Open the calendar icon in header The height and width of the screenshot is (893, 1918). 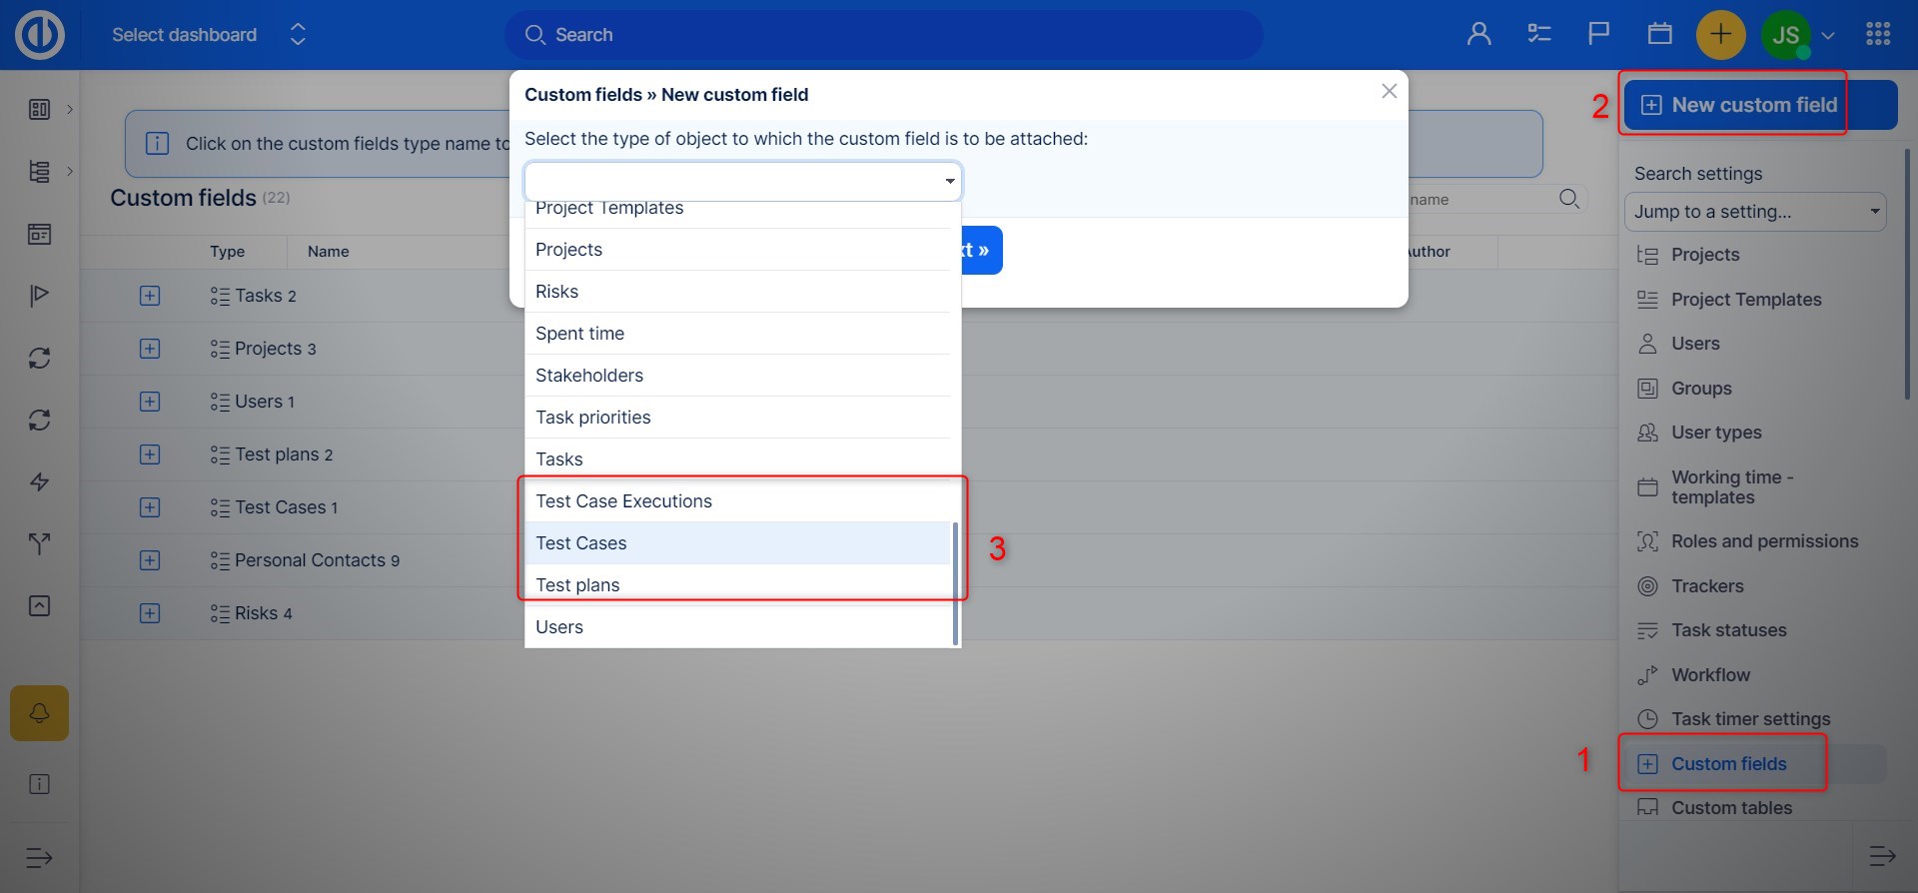click(1659, 35)
